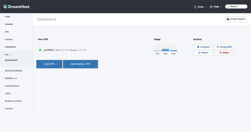The height and width of the screenshot is (132, 251).
Task: Click the Delete button
Action: [x=224, y=53]
